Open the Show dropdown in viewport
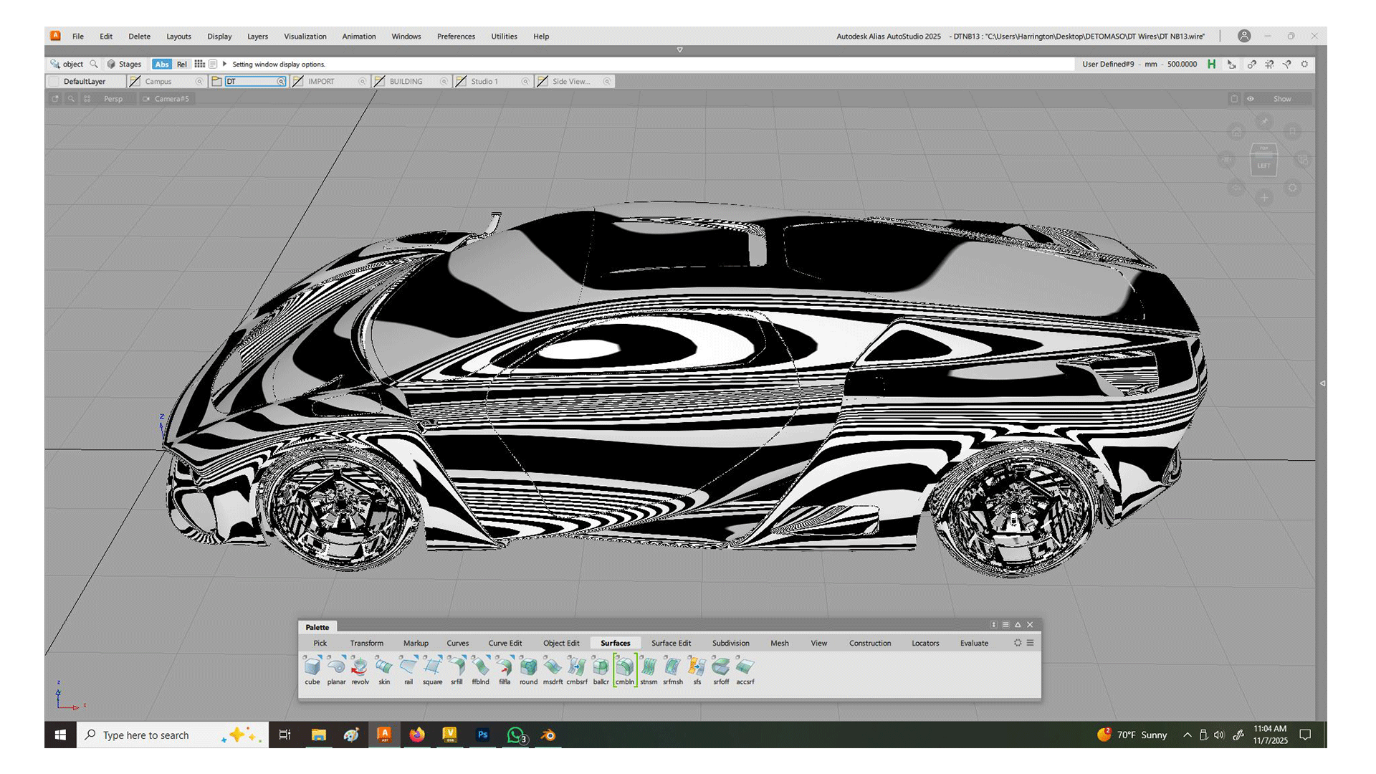This screenshot has width=1376, height=774. click(x=1281, y=99)
